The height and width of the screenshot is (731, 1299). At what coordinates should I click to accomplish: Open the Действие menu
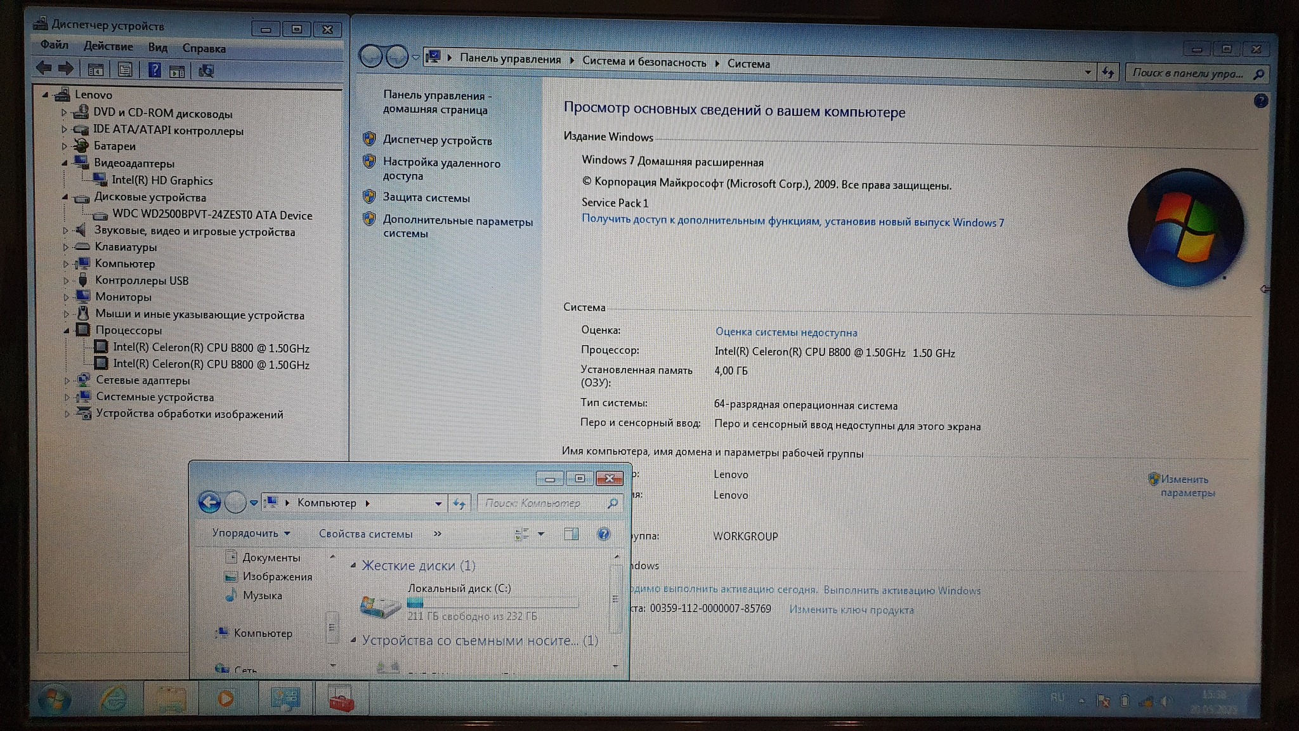click(x=108, y=46)
